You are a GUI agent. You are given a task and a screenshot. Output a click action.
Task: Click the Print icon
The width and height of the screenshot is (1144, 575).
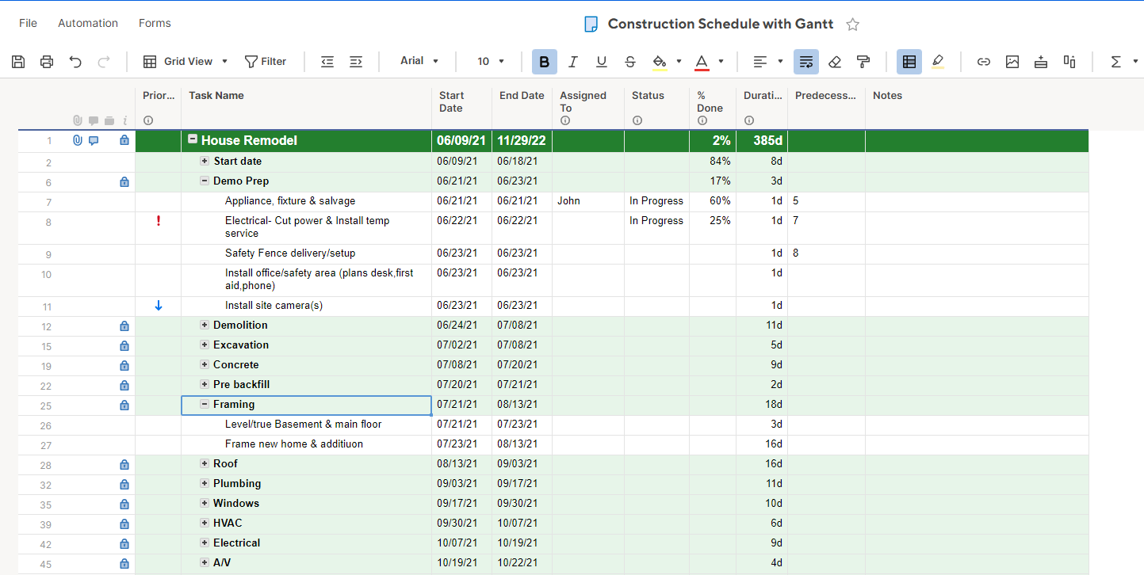(47, 62)
